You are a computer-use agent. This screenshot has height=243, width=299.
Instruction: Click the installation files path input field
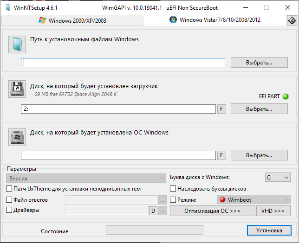point(123,63)
